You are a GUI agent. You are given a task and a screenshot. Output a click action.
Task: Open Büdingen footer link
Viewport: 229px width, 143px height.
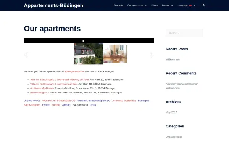pos(144,101)
